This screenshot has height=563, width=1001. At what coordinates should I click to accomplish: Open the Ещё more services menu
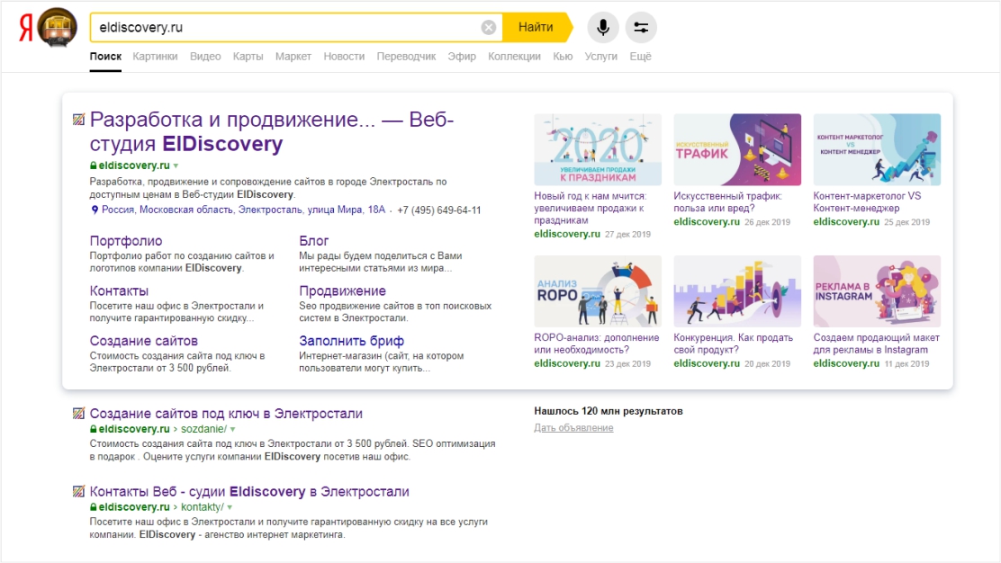click(640, 56)
